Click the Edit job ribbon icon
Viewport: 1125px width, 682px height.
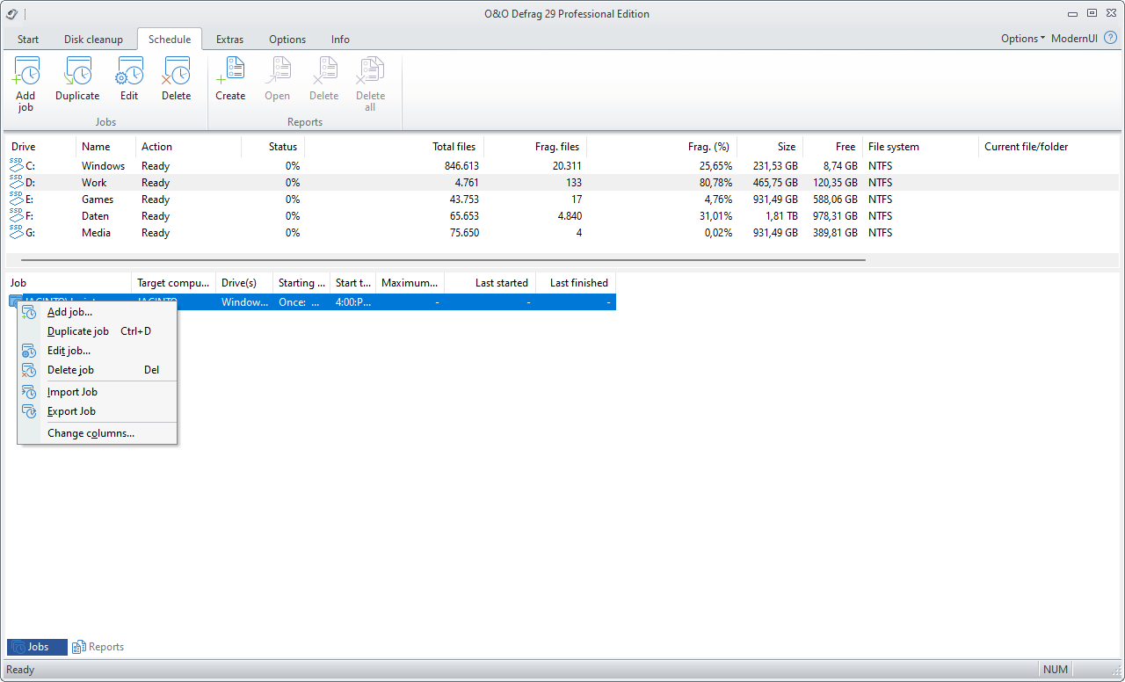click(x=129, y=71)
